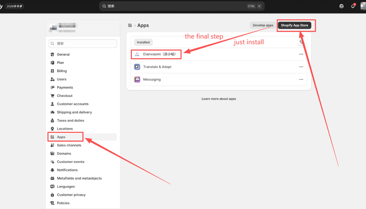Click the settings breadcrumb icon beside Apps
The height and width of the screenshot is (209, 366).
tap(130, 25)
